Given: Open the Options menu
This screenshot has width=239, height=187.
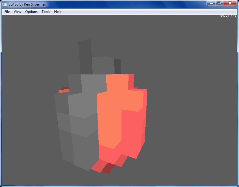Looking at the screenshot, I should pyautogui.click(x=31, y=12).
